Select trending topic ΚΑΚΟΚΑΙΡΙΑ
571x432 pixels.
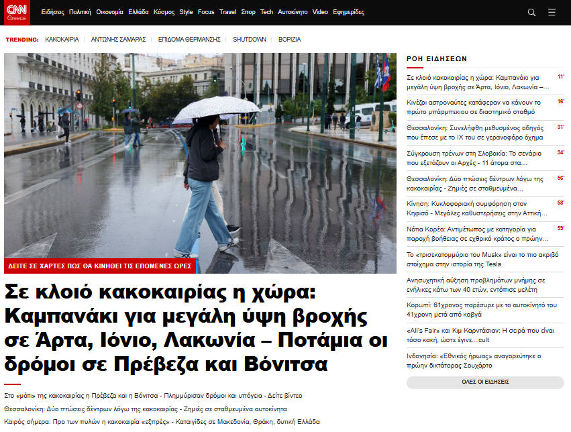tap(62, 40)
